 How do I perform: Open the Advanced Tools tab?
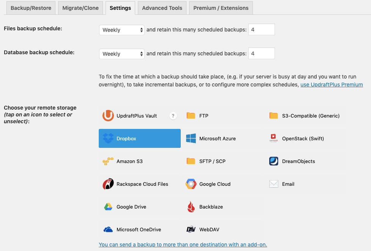162,8
